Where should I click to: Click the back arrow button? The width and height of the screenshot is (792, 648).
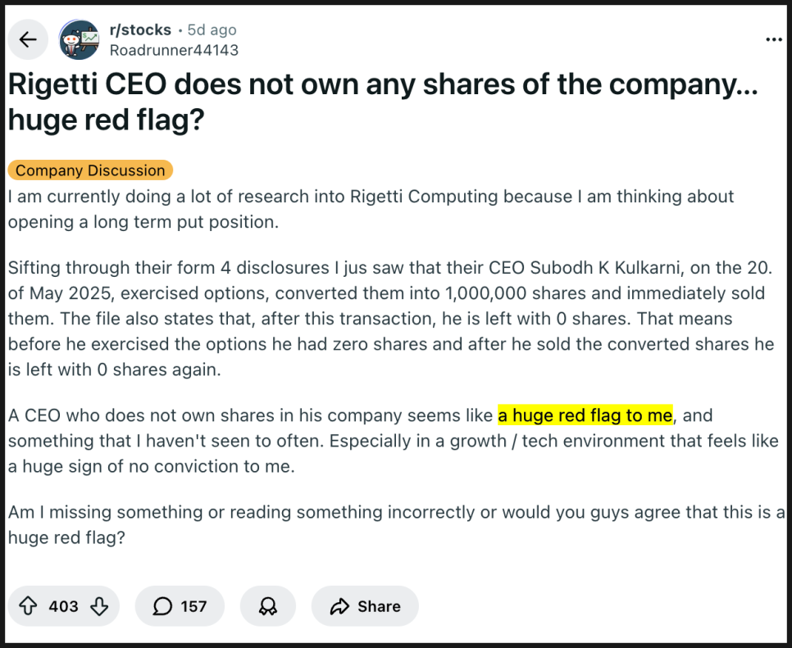28,39
